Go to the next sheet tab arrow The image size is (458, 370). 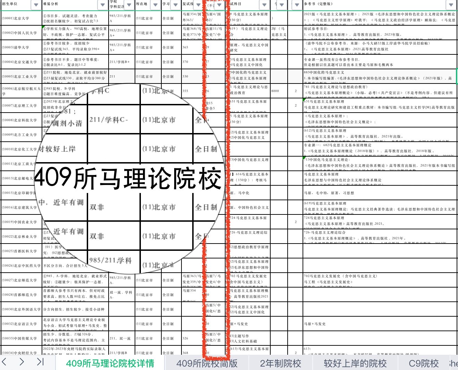click(x=22, y=362)
